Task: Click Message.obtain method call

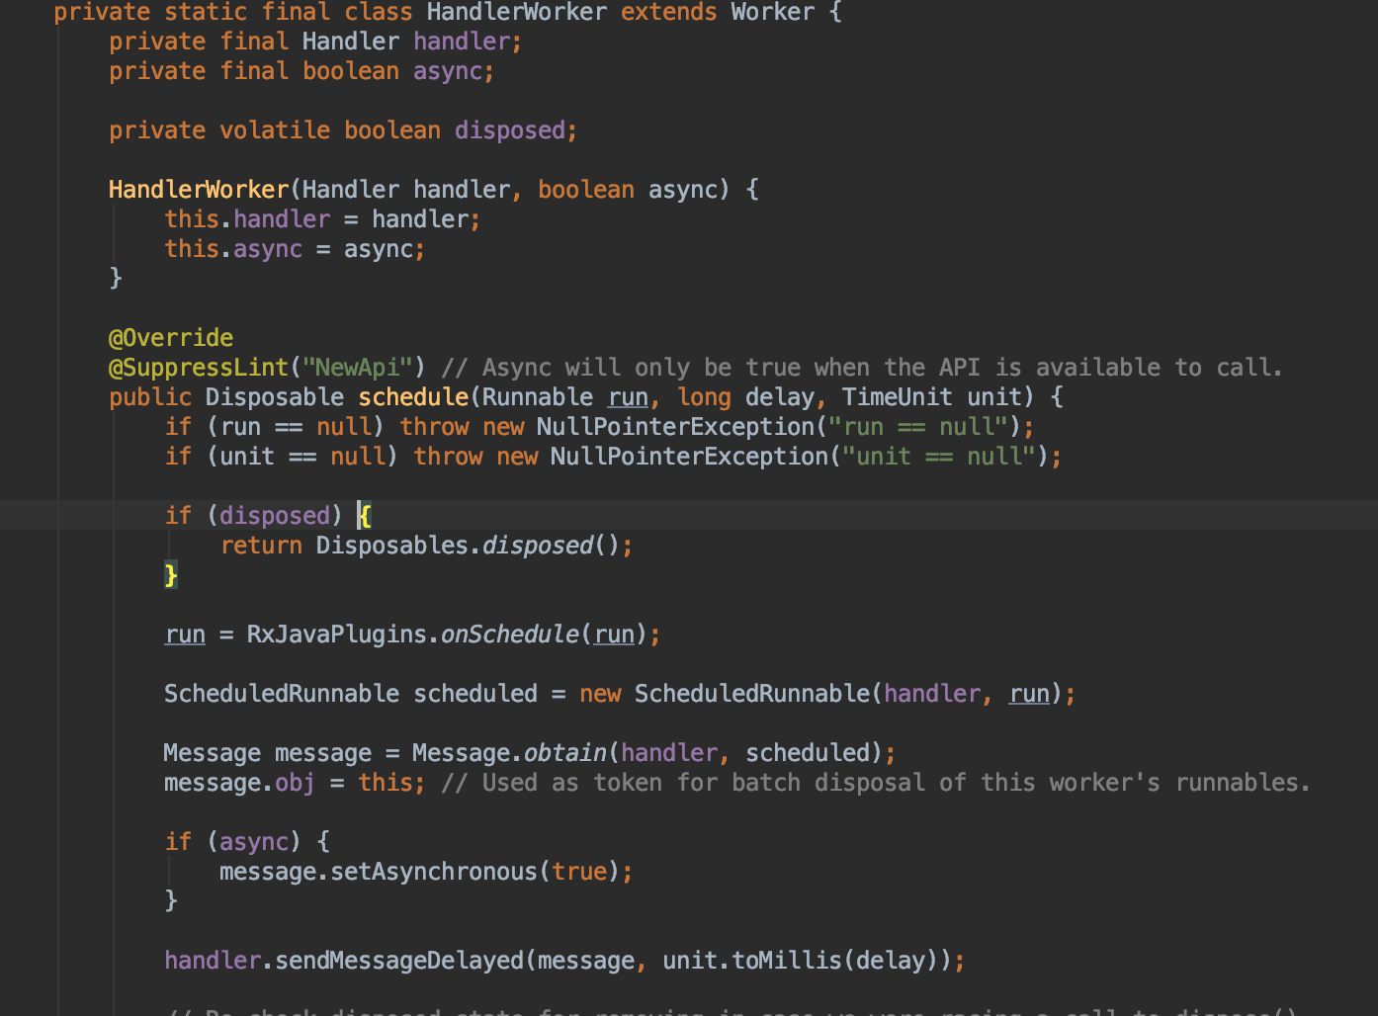Action: [x=509, y=753]
